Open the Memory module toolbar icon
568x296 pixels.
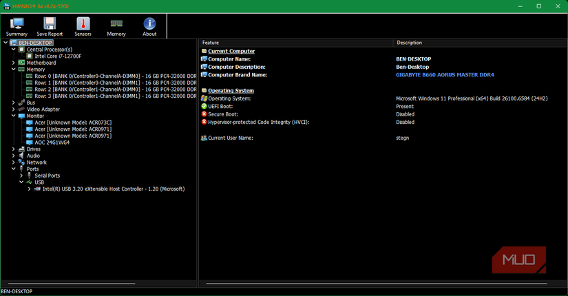pos(116,23)
